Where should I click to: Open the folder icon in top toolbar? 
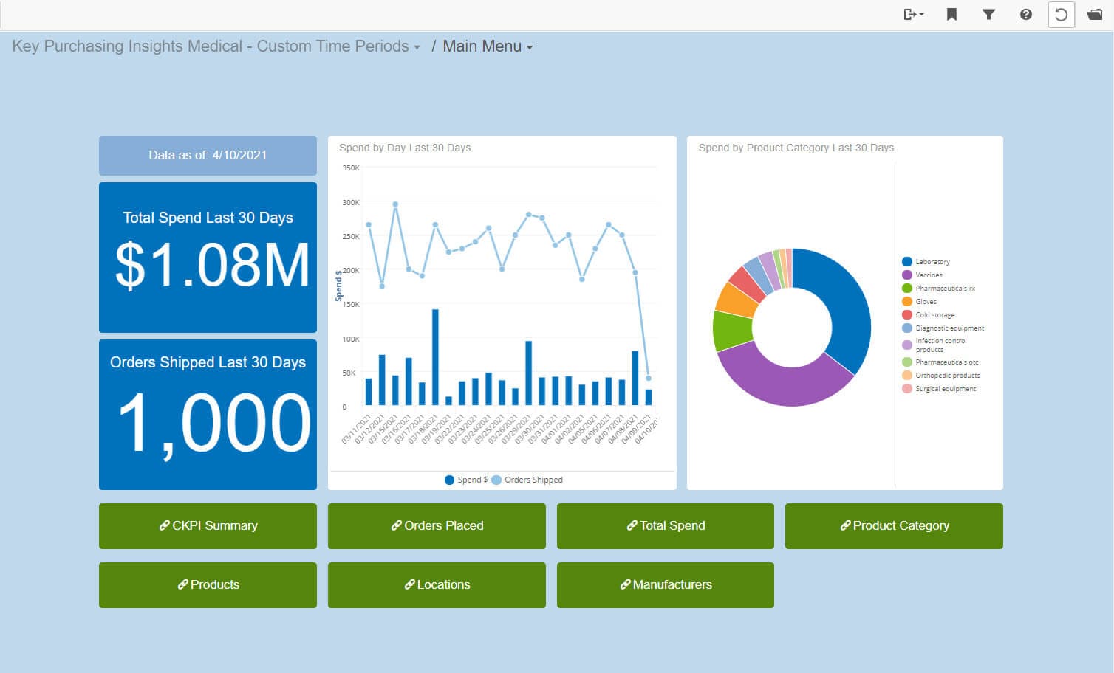point(1094,14)
